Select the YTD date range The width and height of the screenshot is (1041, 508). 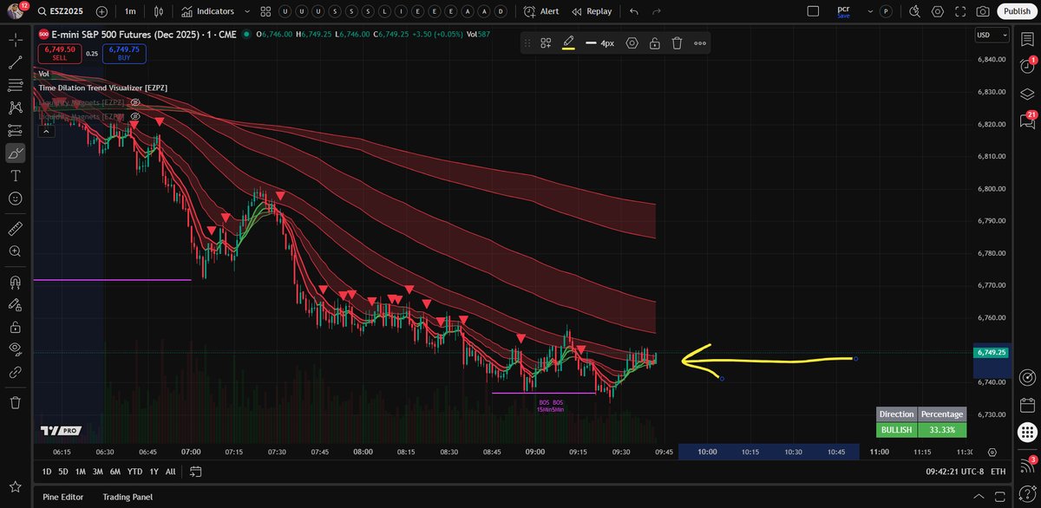pos(134,472)
